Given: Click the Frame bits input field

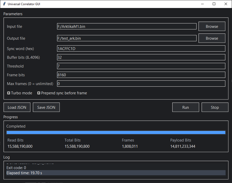Looking at the screenshot, I should coord(141,75).
